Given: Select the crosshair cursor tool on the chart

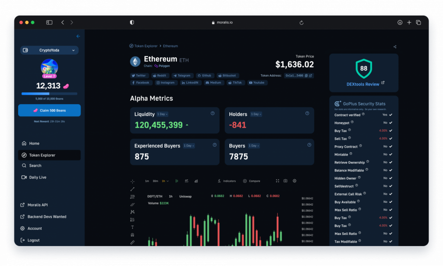Looking at the screenshot, I should [133, 181].
